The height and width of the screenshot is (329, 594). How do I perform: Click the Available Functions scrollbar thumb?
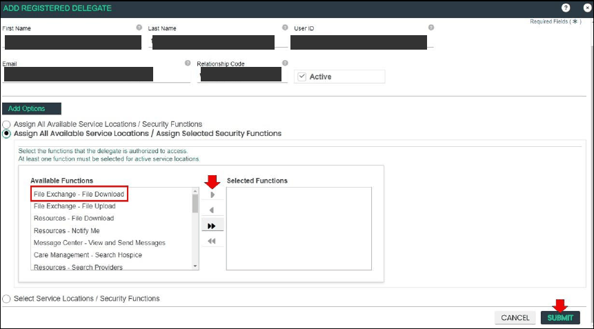pos(195,203)
